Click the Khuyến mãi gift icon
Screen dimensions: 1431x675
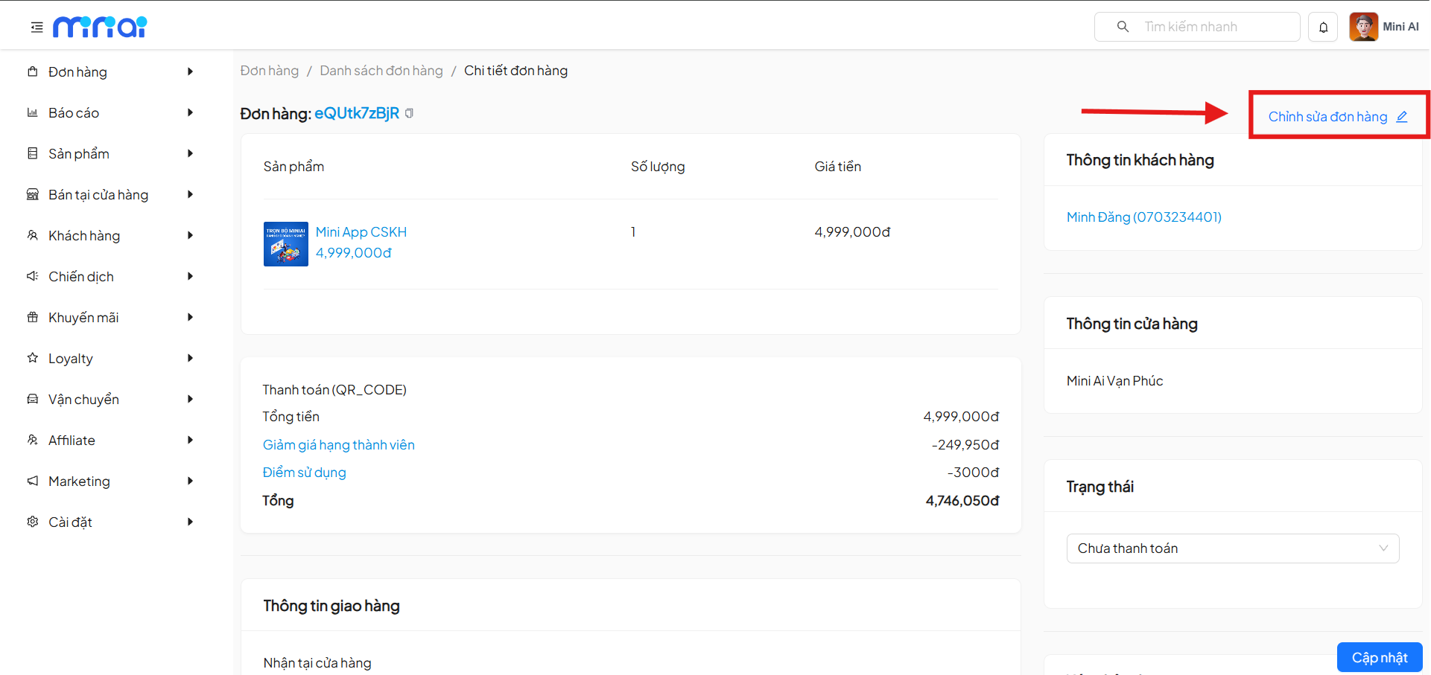(x=33, y=318)
